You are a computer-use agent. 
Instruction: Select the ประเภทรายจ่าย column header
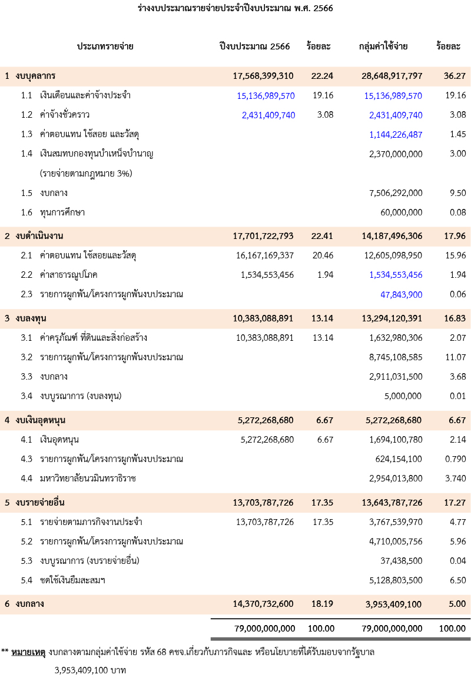(x=105, y=46)
